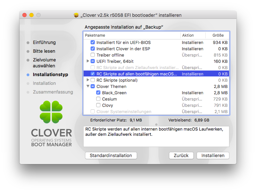The image size is (256, 192).
Task: Click the Standardinstallation button
Action: [111, 155]
